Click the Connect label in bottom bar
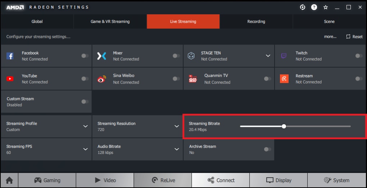Viewport: 367px width, 188px height. [226, 180]
